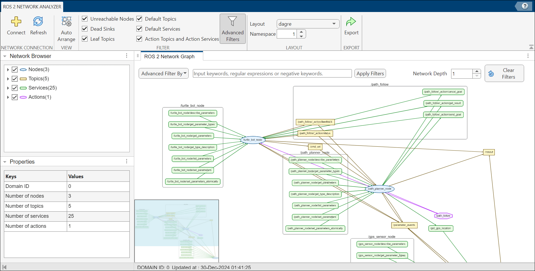Disable the Unreachable Nodes filter

click(85, 19)
